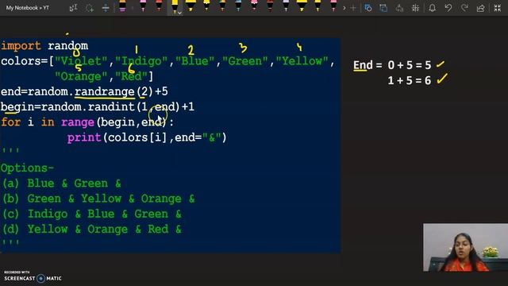The width and height of the screenshot is (508, 286).
Task: Click the print(colors[i],end="&") line
Action: coord(147,137)
